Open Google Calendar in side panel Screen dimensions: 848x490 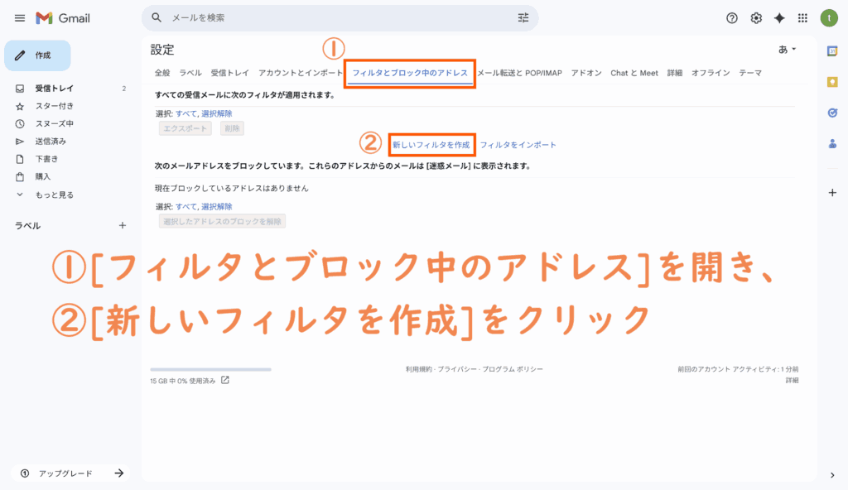(832, 51)
